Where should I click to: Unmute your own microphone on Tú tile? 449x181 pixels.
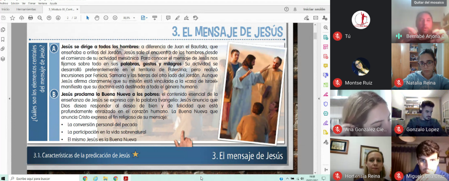(337, 36)
